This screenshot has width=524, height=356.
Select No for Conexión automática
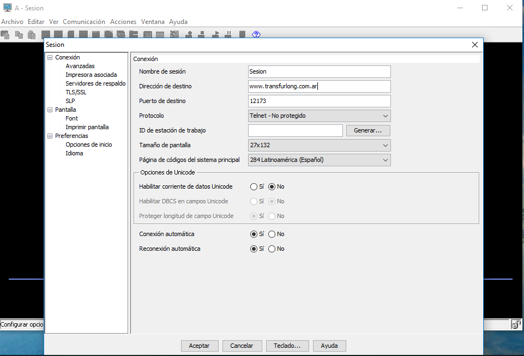pyautogui.click(x=272, y=234)
